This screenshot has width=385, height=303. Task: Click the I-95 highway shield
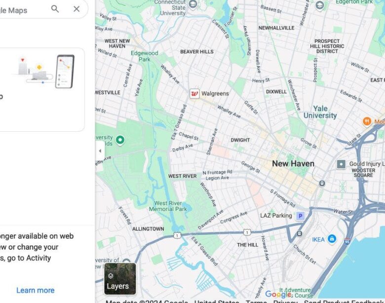pos(347,241)
